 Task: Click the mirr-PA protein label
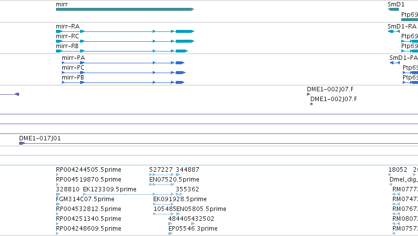pos(73,58)
